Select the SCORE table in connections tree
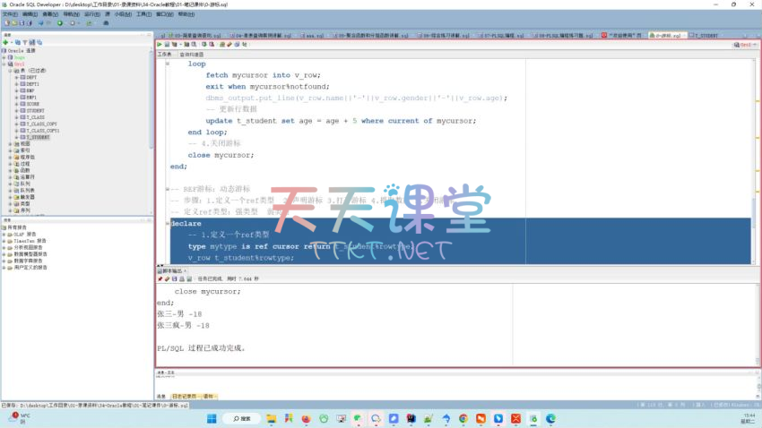762x428 pixels. (32, 104)
